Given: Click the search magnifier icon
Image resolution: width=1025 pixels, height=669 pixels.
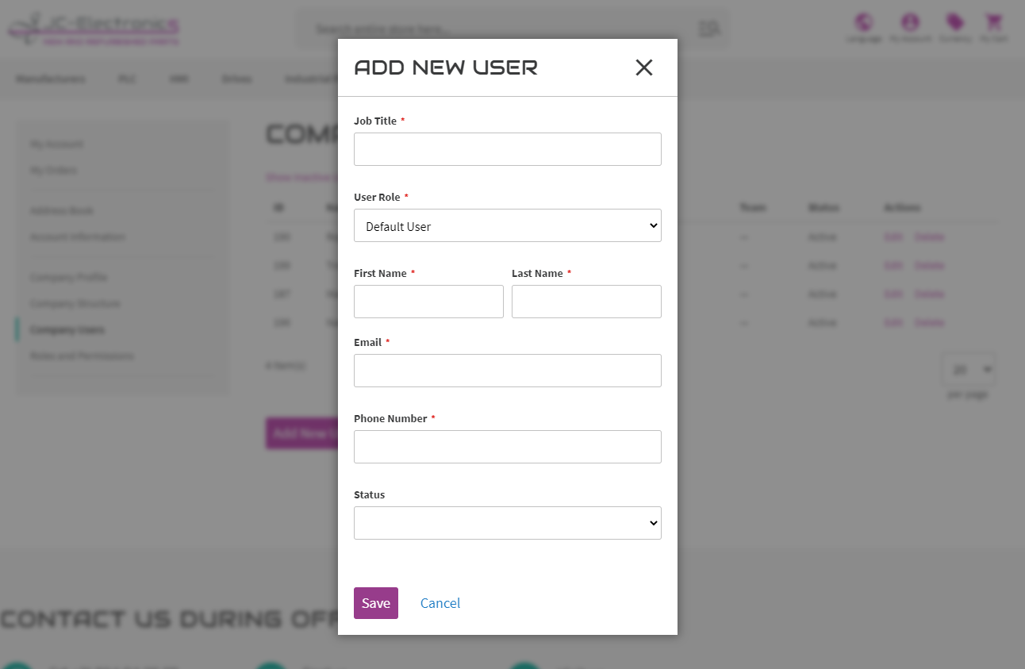Looking at the screenshot, I should (708, 29).
